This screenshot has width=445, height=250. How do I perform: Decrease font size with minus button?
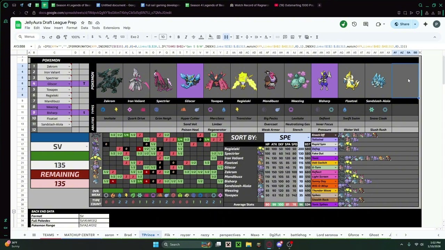point(155,37)
